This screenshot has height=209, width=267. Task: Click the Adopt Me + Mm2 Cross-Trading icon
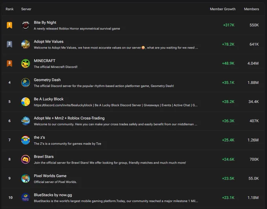(x=26, y=121)
